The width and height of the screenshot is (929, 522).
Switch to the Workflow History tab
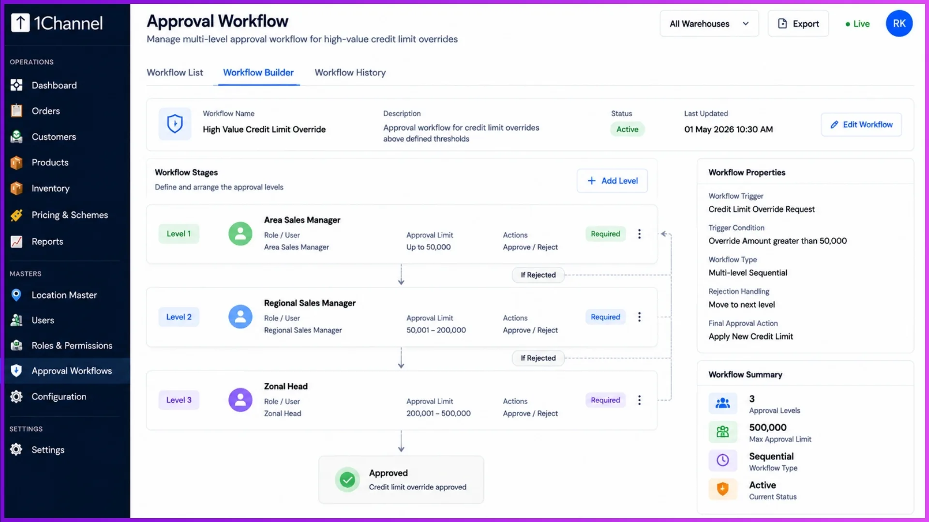tap(350, 72)
